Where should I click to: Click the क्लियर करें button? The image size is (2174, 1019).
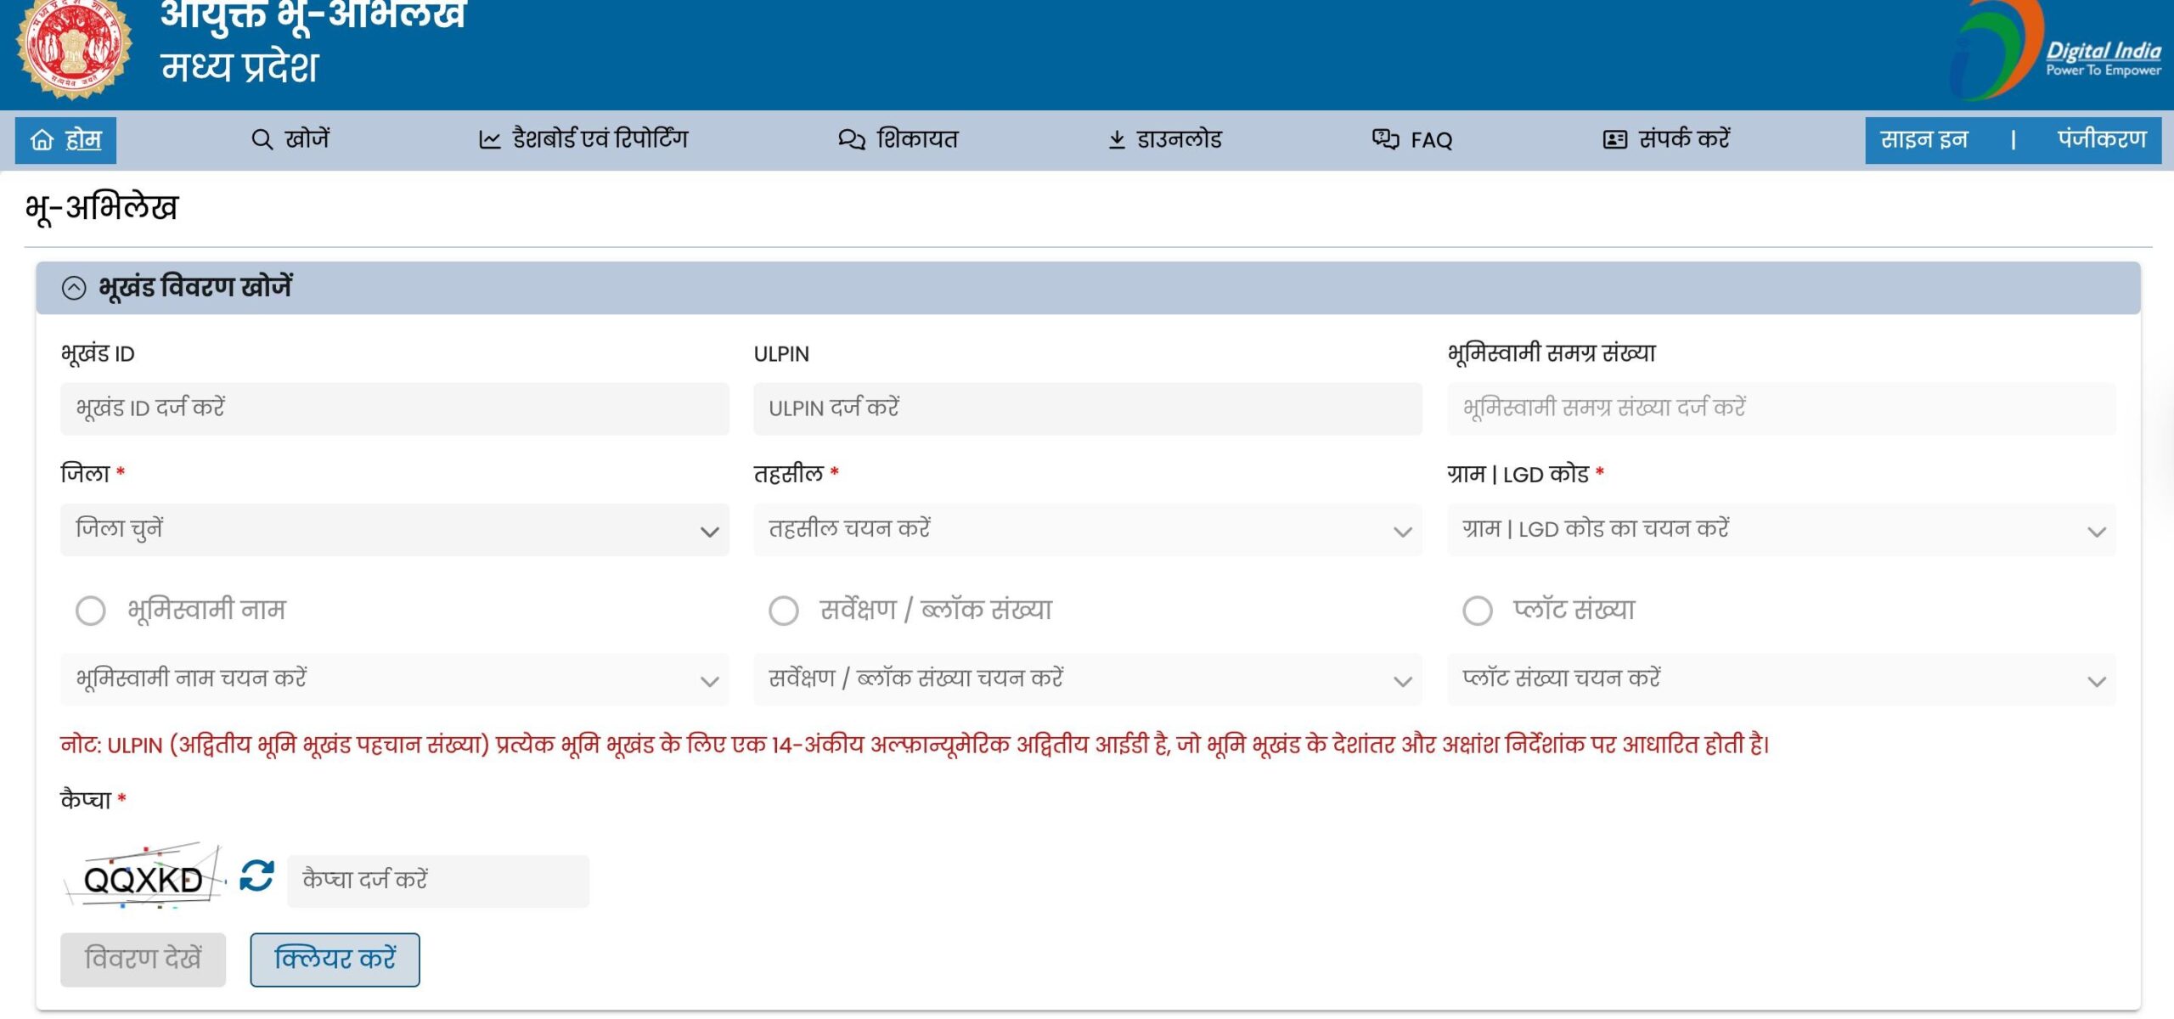pos(335,960)
